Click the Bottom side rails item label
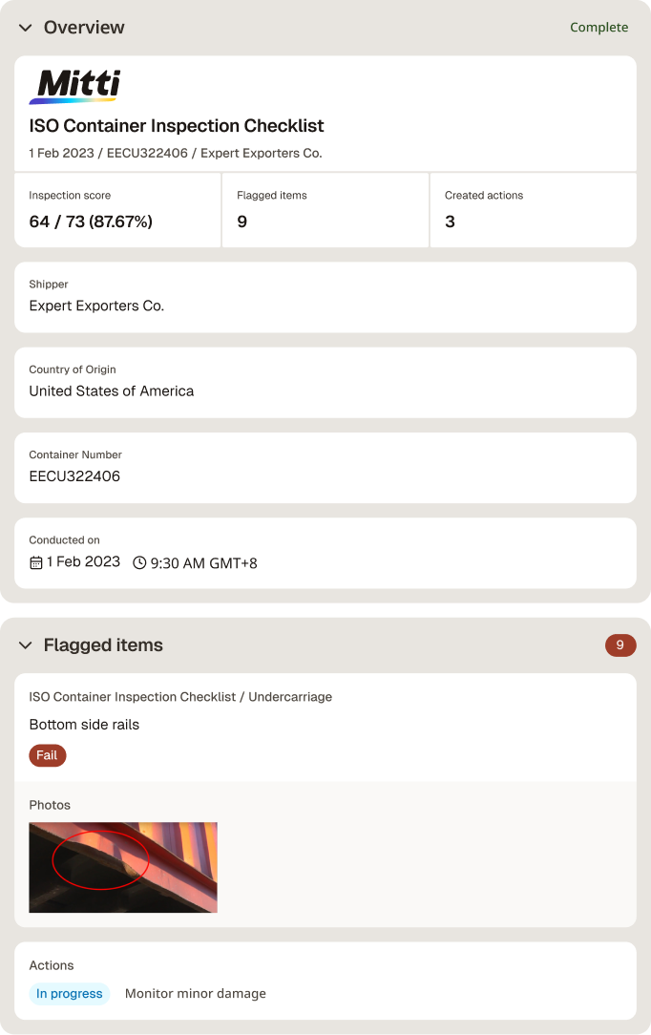Viewport: 651px width, 1035px height. click(84, 725)
